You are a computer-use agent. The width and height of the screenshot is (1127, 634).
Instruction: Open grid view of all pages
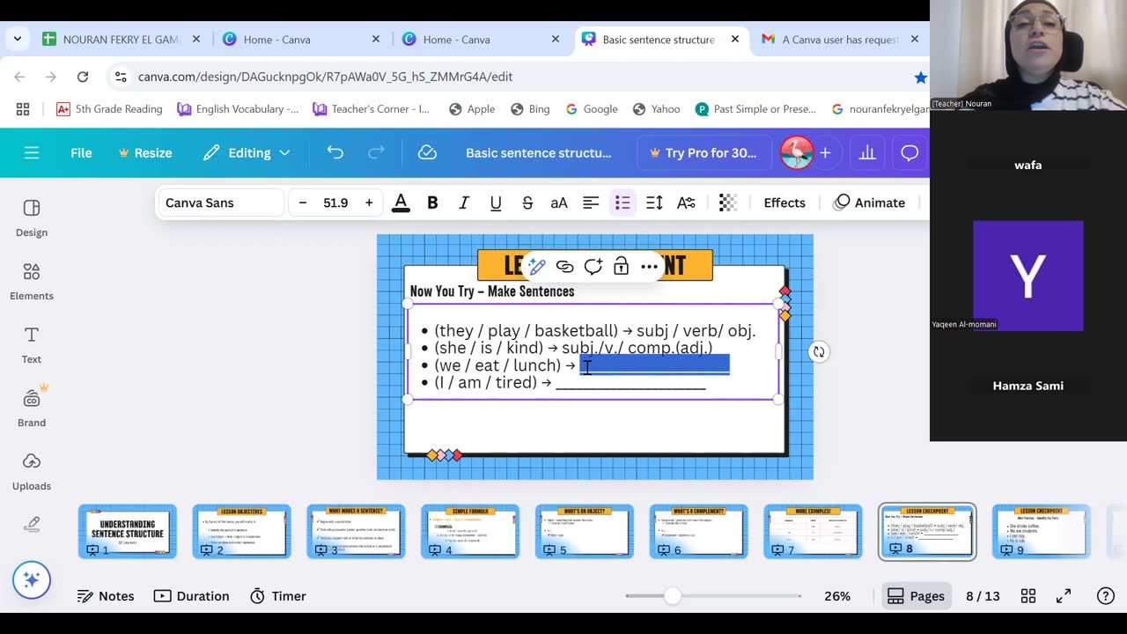pyautogui.click(x=1028, y=596)
